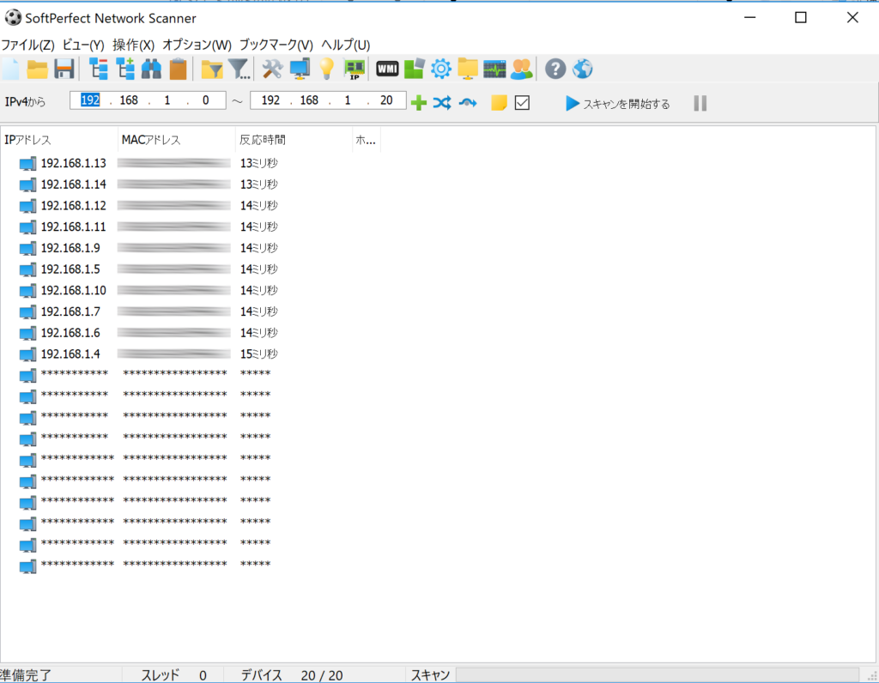Click the wrench and screwdriver tools icon
Screen dimensions: 879x683
(272, 70)
